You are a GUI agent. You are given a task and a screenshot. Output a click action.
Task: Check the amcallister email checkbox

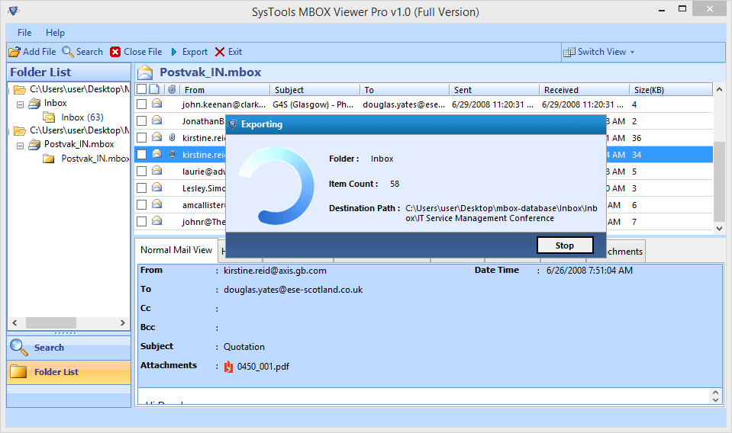141,205
